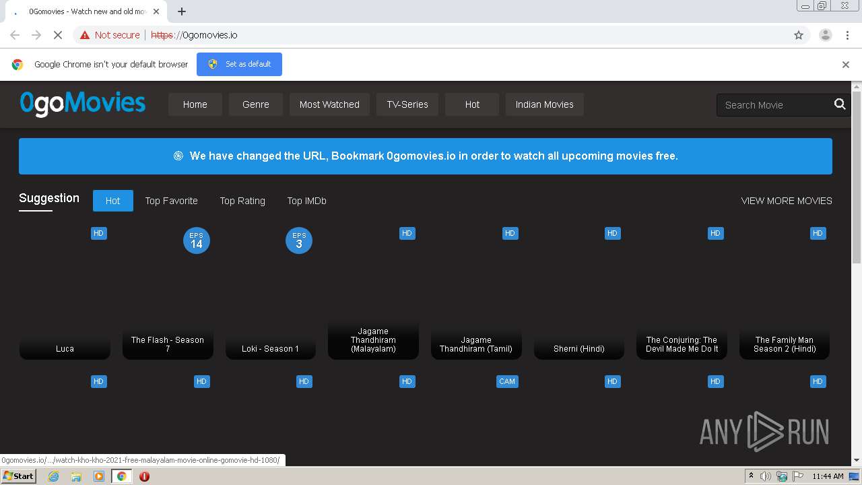The image size is (862, 485).
Task: Focus the Search Movie input field
Action: pyautogui.click(x=774, y=105)
